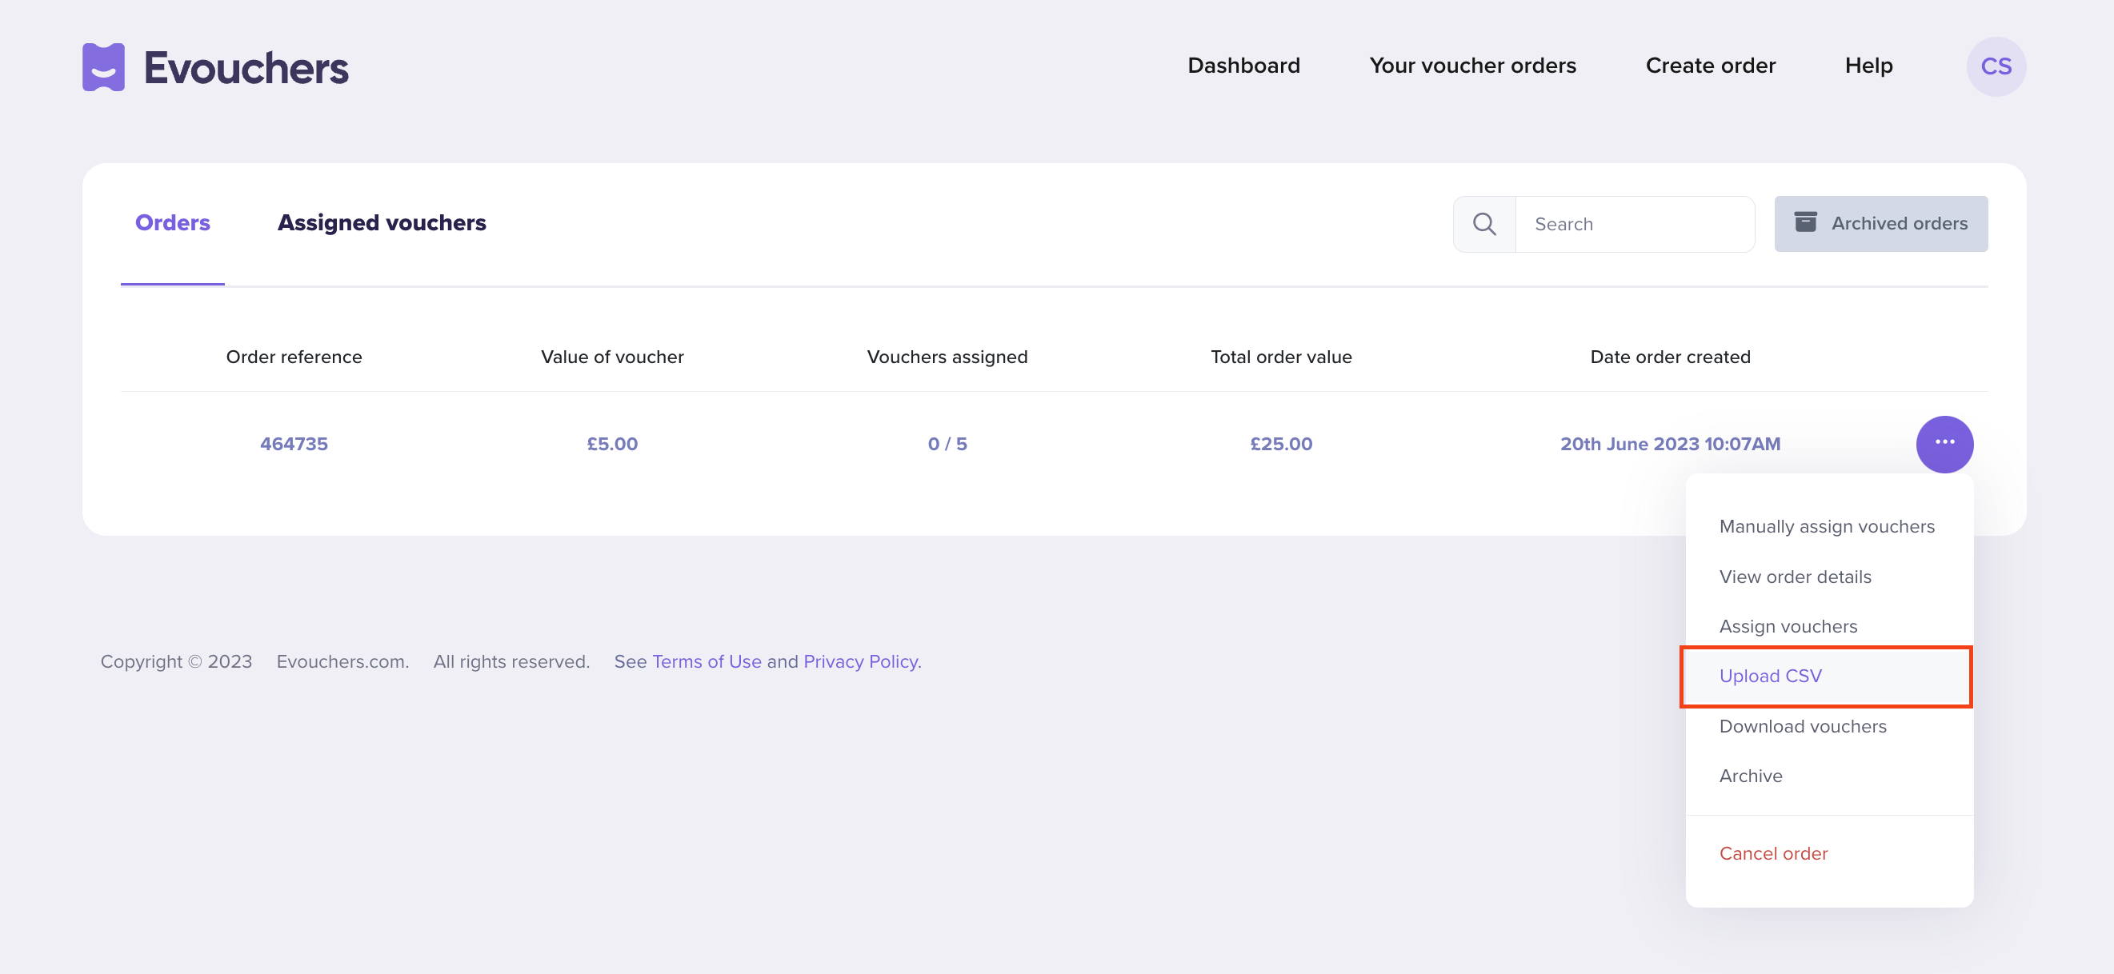The height and width of the screenshot is (974, 2114).
Task: Select Upload CSV from the actions menu
Action: (x=1770, y=676)
